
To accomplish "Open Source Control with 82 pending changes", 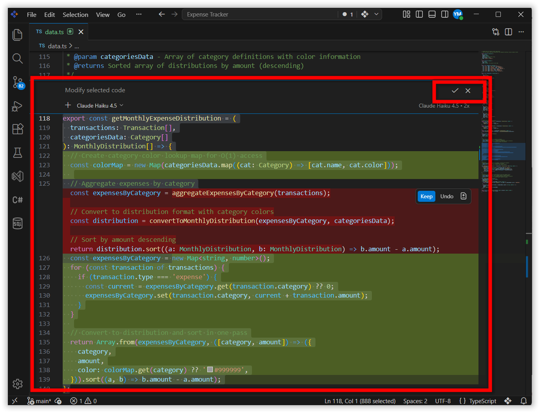I will coord(18,82).
